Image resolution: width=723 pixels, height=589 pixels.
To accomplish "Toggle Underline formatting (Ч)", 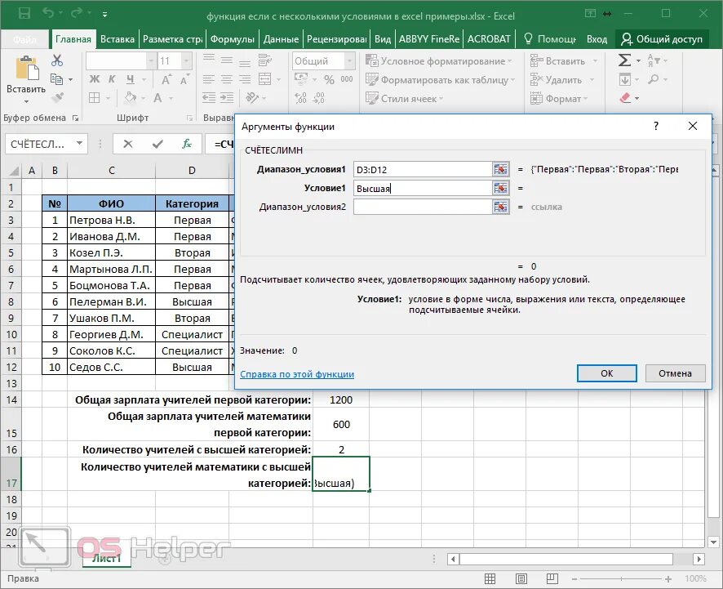I will click(131, 79).
